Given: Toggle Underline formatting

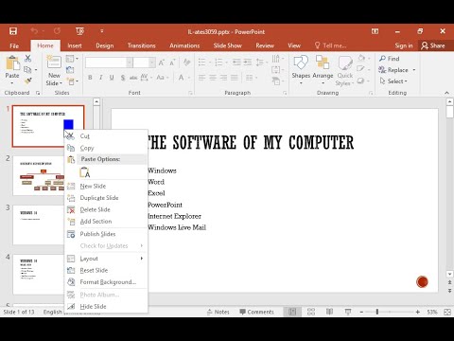Looking at the screenshot, I should coord(112,78).
